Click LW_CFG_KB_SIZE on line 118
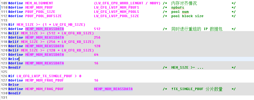 77,42
